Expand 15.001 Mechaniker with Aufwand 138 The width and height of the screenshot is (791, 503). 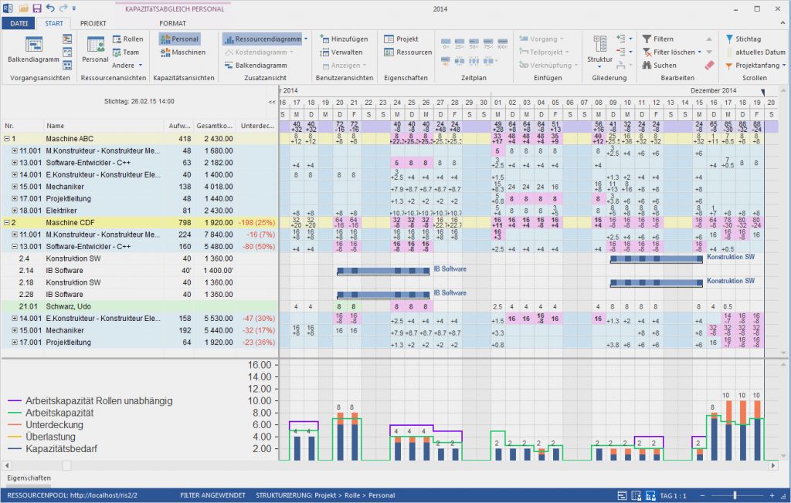(x=15, y=187)
